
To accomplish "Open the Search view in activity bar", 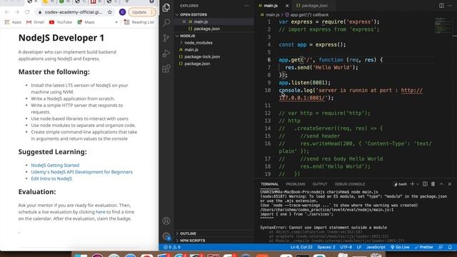I will point(166,22).
